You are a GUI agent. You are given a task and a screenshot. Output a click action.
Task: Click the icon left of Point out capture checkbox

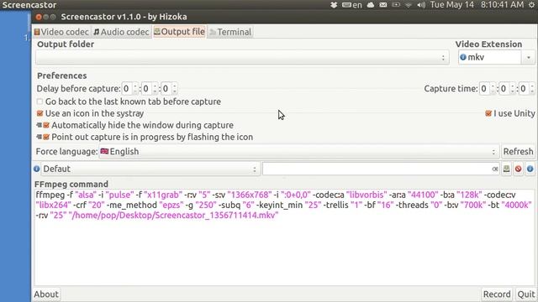pos(40,137)
